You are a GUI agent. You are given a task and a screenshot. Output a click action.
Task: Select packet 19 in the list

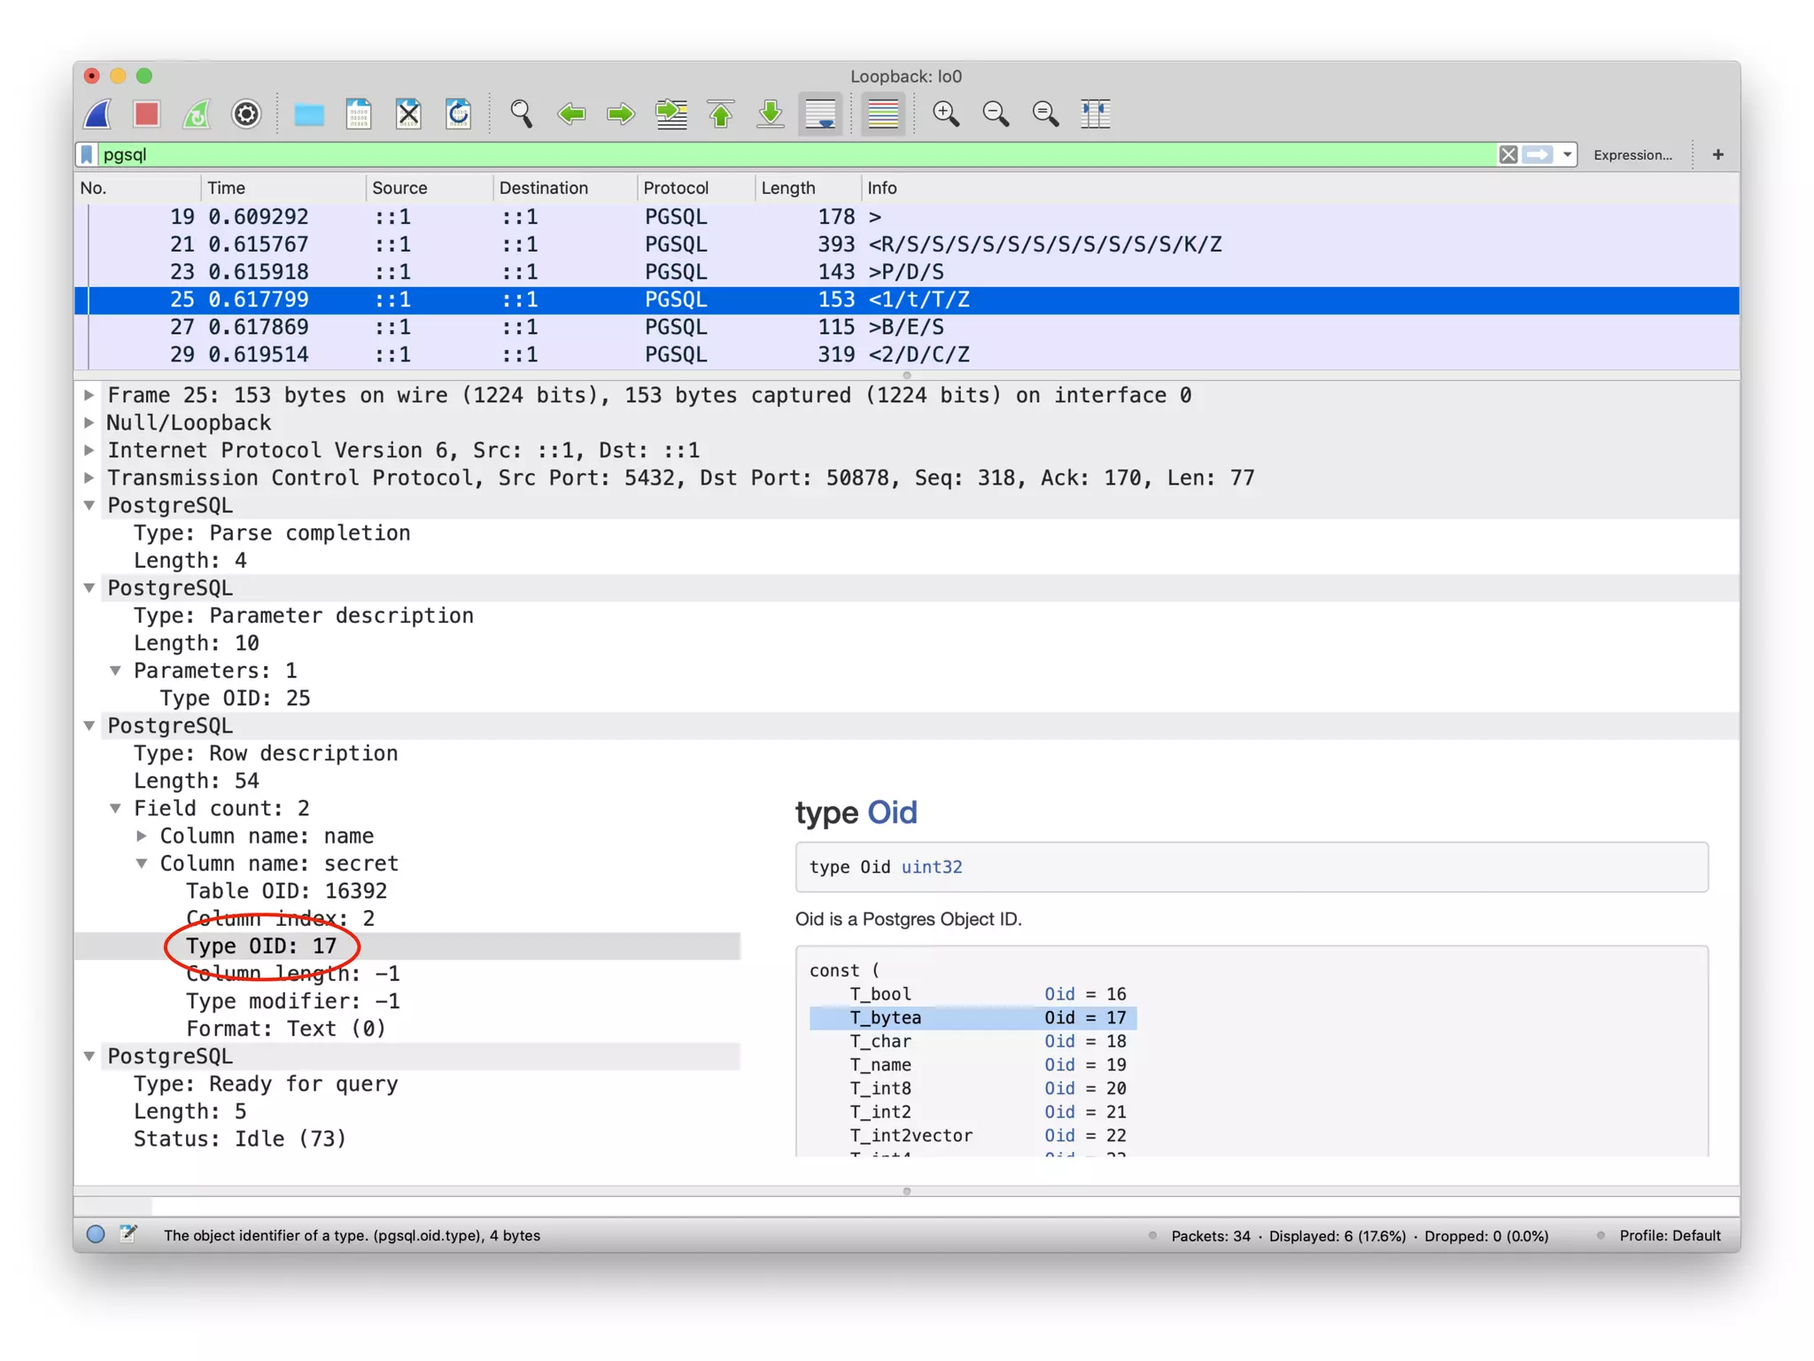tap(906, 217)
